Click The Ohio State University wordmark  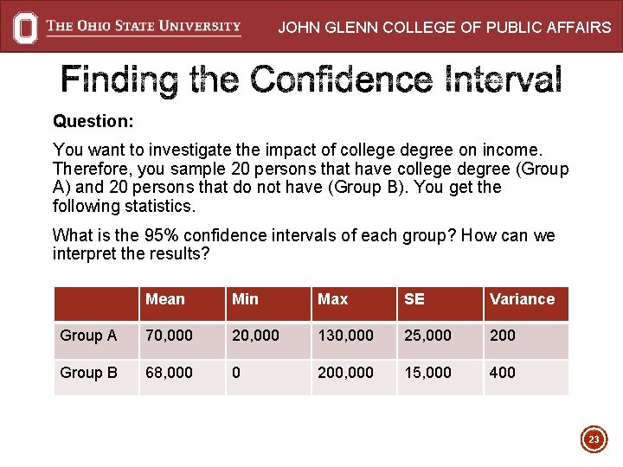[144, 26]
